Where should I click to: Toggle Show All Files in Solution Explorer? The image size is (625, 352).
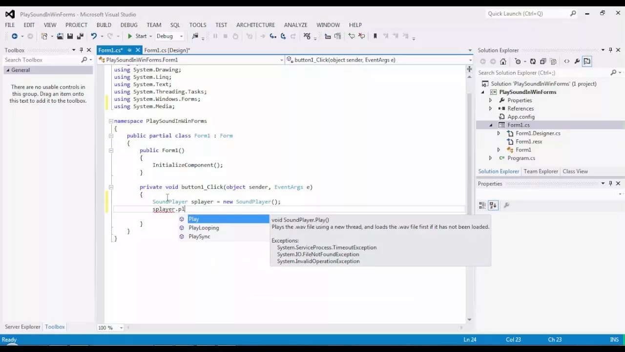[553, 62]
